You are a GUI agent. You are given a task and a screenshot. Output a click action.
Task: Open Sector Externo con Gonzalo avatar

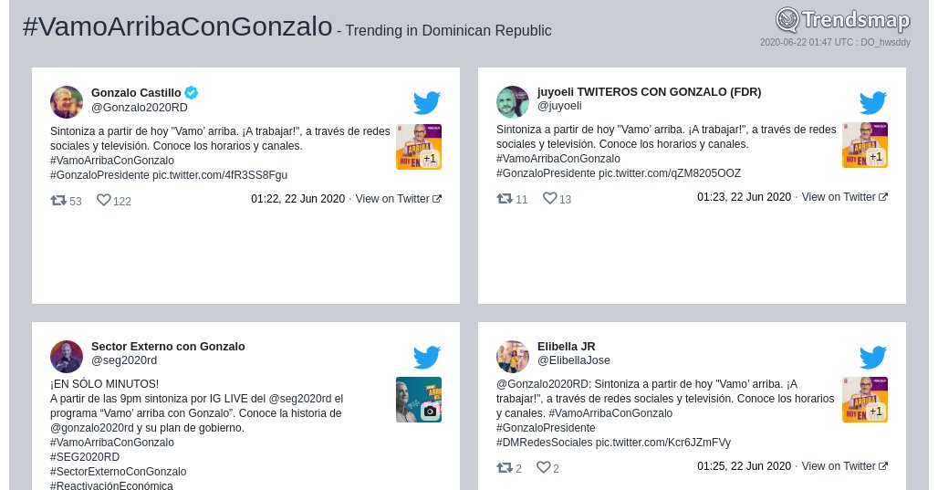pyautogui.click(x=67, y=357)
